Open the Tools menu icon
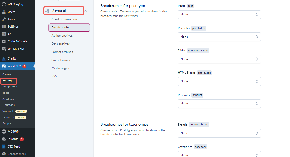 (x=4, y=19)
